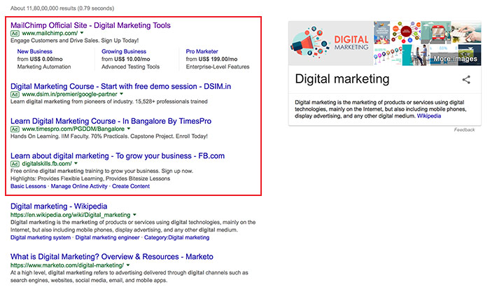Click the Feedback link below the knowledge panel

tap(464, 129)
